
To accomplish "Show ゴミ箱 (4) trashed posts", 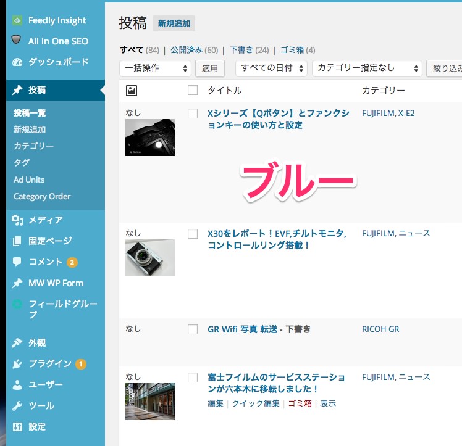I will click(298, 51).
